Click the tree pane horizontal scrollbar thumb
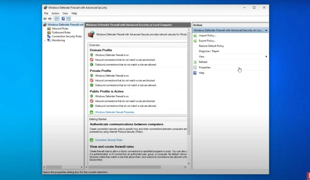Image resolution: width=310 pixels, height=180 pixels. 54,167
